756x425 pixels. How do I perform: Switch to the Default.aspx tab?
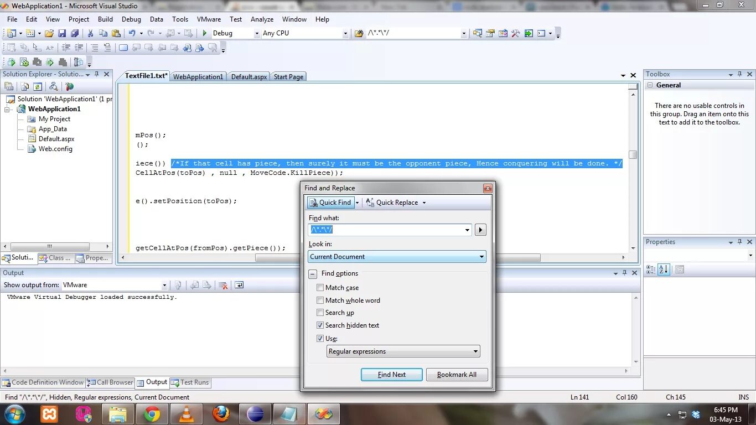point(249,77)
